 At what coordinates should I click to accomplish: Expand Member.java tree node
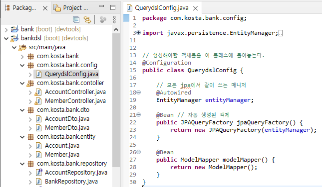tap(30, 155)
